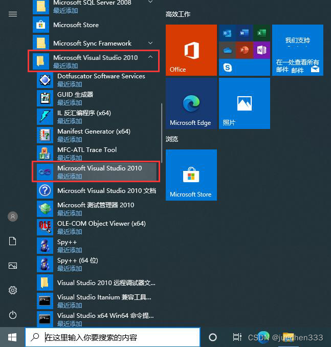Open Cortana from the taskbar circle
331x347 pixels.
point(213,337)
